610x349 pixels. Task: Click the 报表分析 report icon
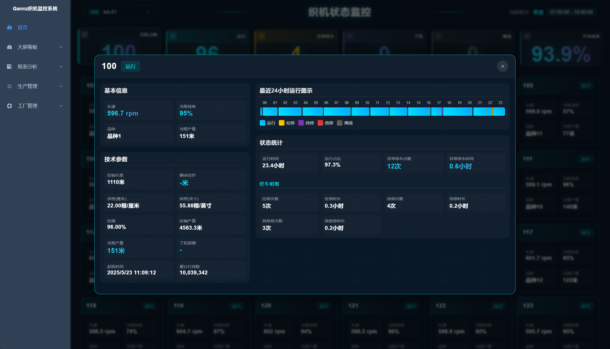pos(10,67)
